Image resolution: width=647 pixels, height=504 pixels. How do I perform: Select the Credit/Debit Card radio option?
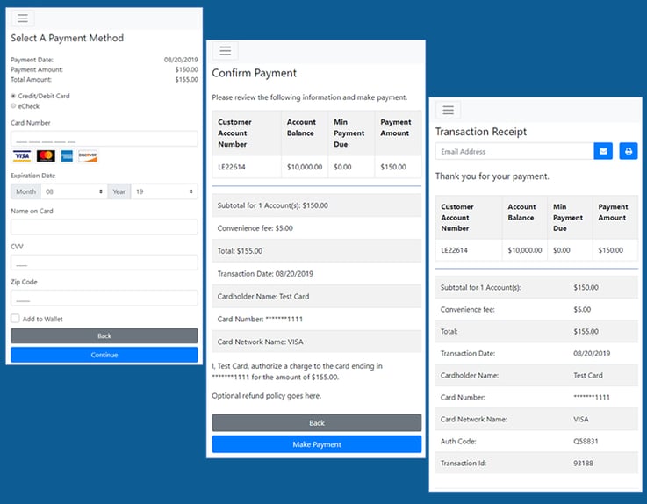13,96
